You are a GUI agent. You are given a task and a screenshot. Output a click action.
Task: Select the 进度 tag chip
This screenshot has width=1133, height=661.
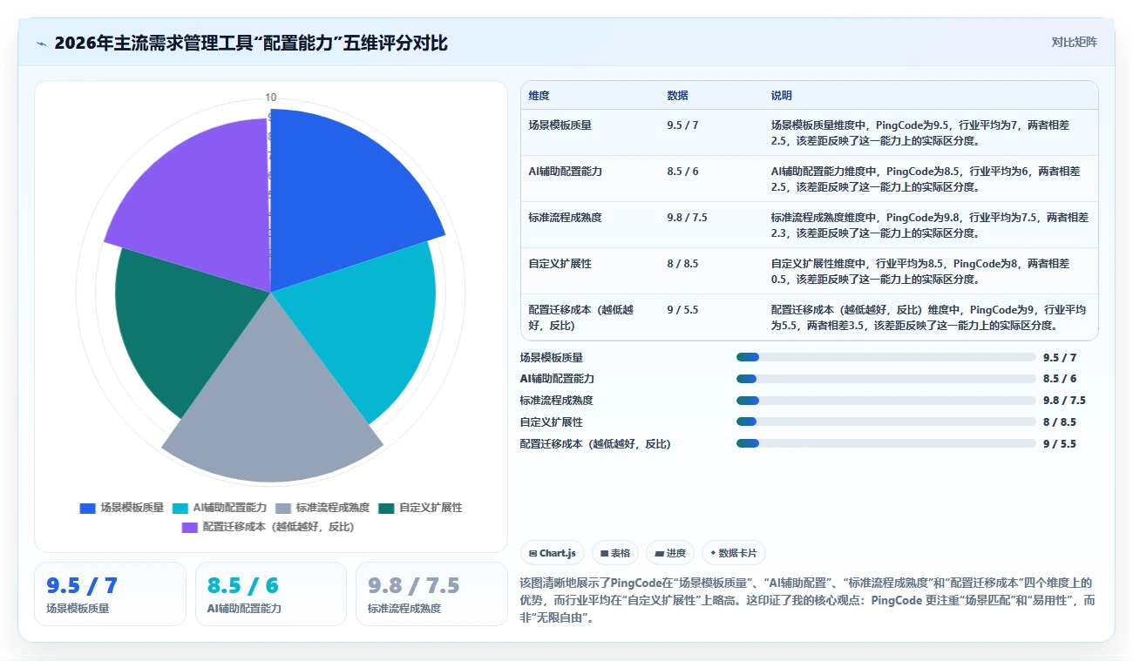click(x=670, y=553)
